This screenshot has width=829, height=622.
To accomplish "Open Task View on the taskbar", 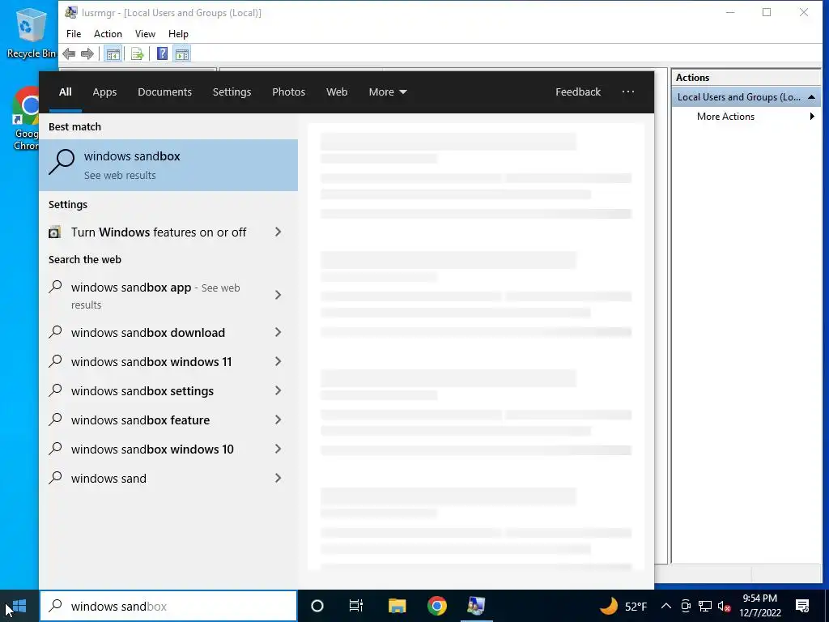I will [356, 606].
